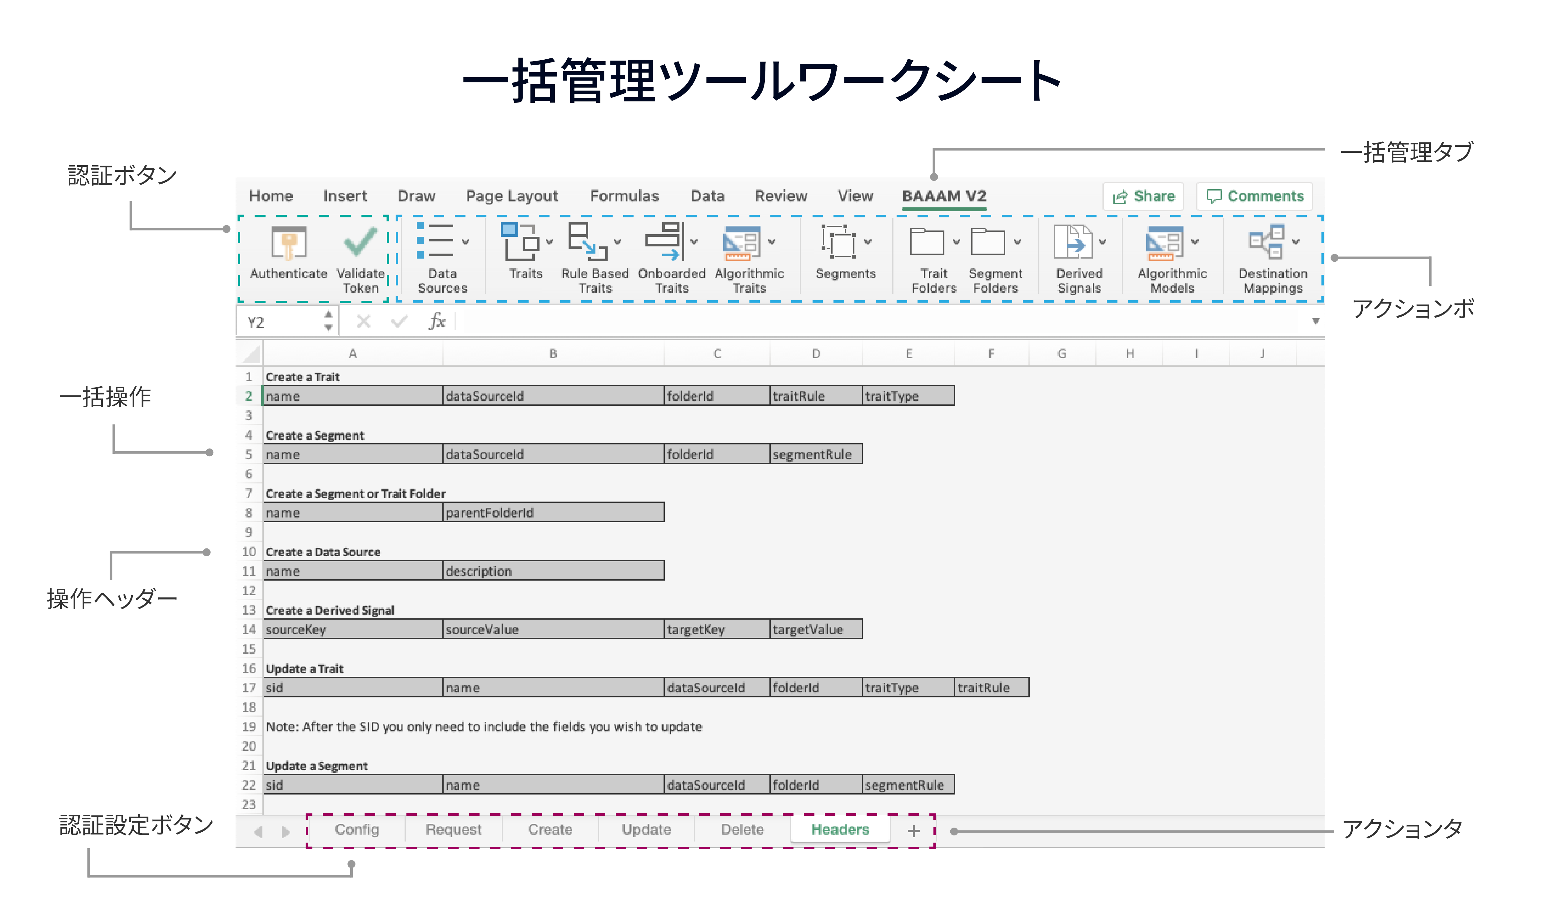The height and width of the screenshot is (911, 1562).
Task: Click the Data Sources list icon
Action: (435, 241)
